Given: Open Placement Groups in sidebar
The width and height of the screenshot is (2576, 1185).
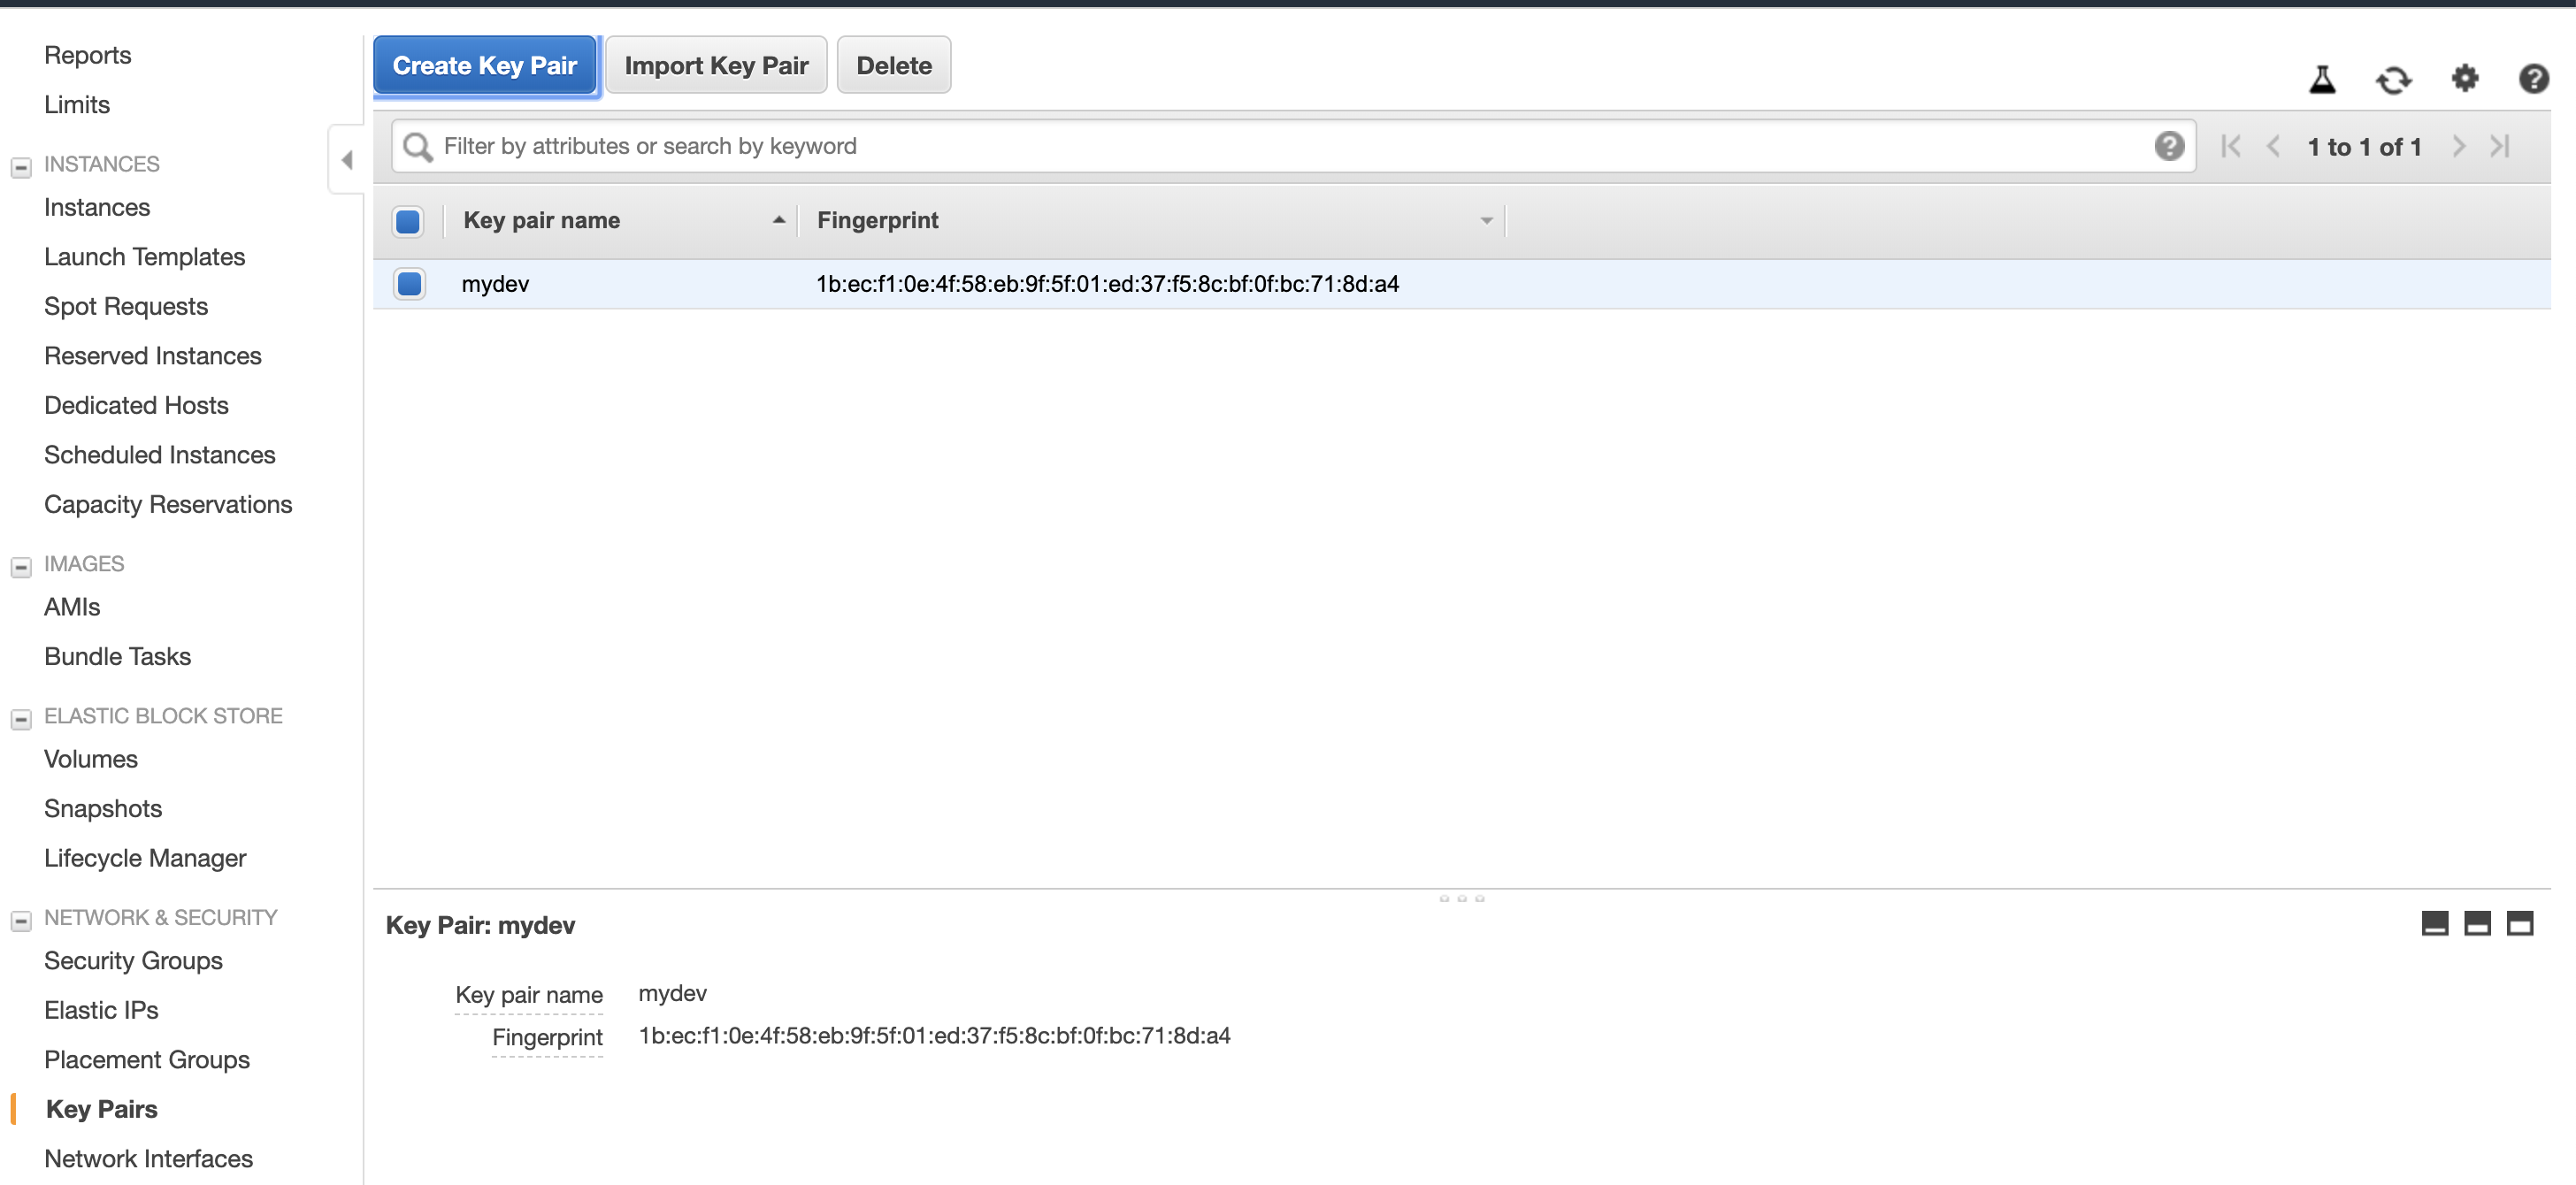Looking at the screenshot, I should (147, 1059).
